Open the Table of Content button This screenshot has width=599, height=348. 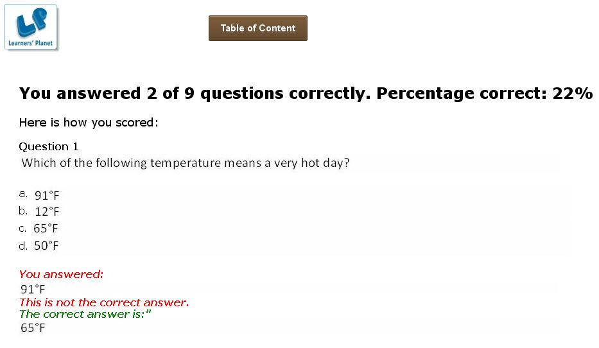click(x=258, y=28)
